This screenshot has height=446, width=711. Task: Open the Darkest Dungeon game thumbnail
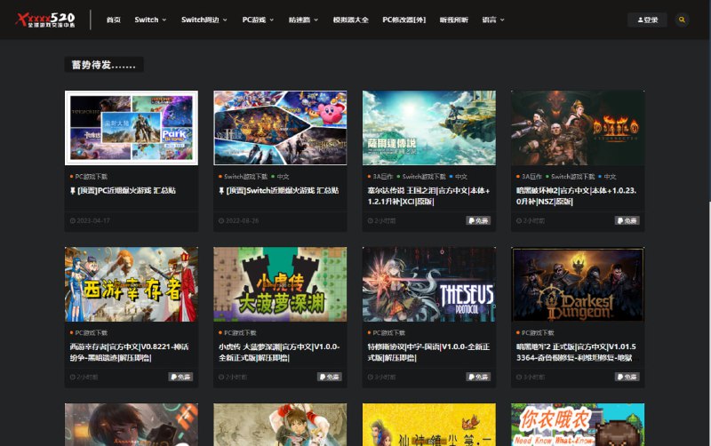[577, 283]
